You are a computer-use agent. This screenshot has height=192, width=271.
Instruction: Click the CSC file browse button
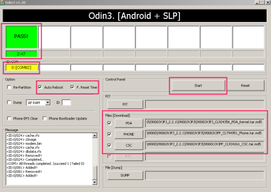[x=129, y=145]
